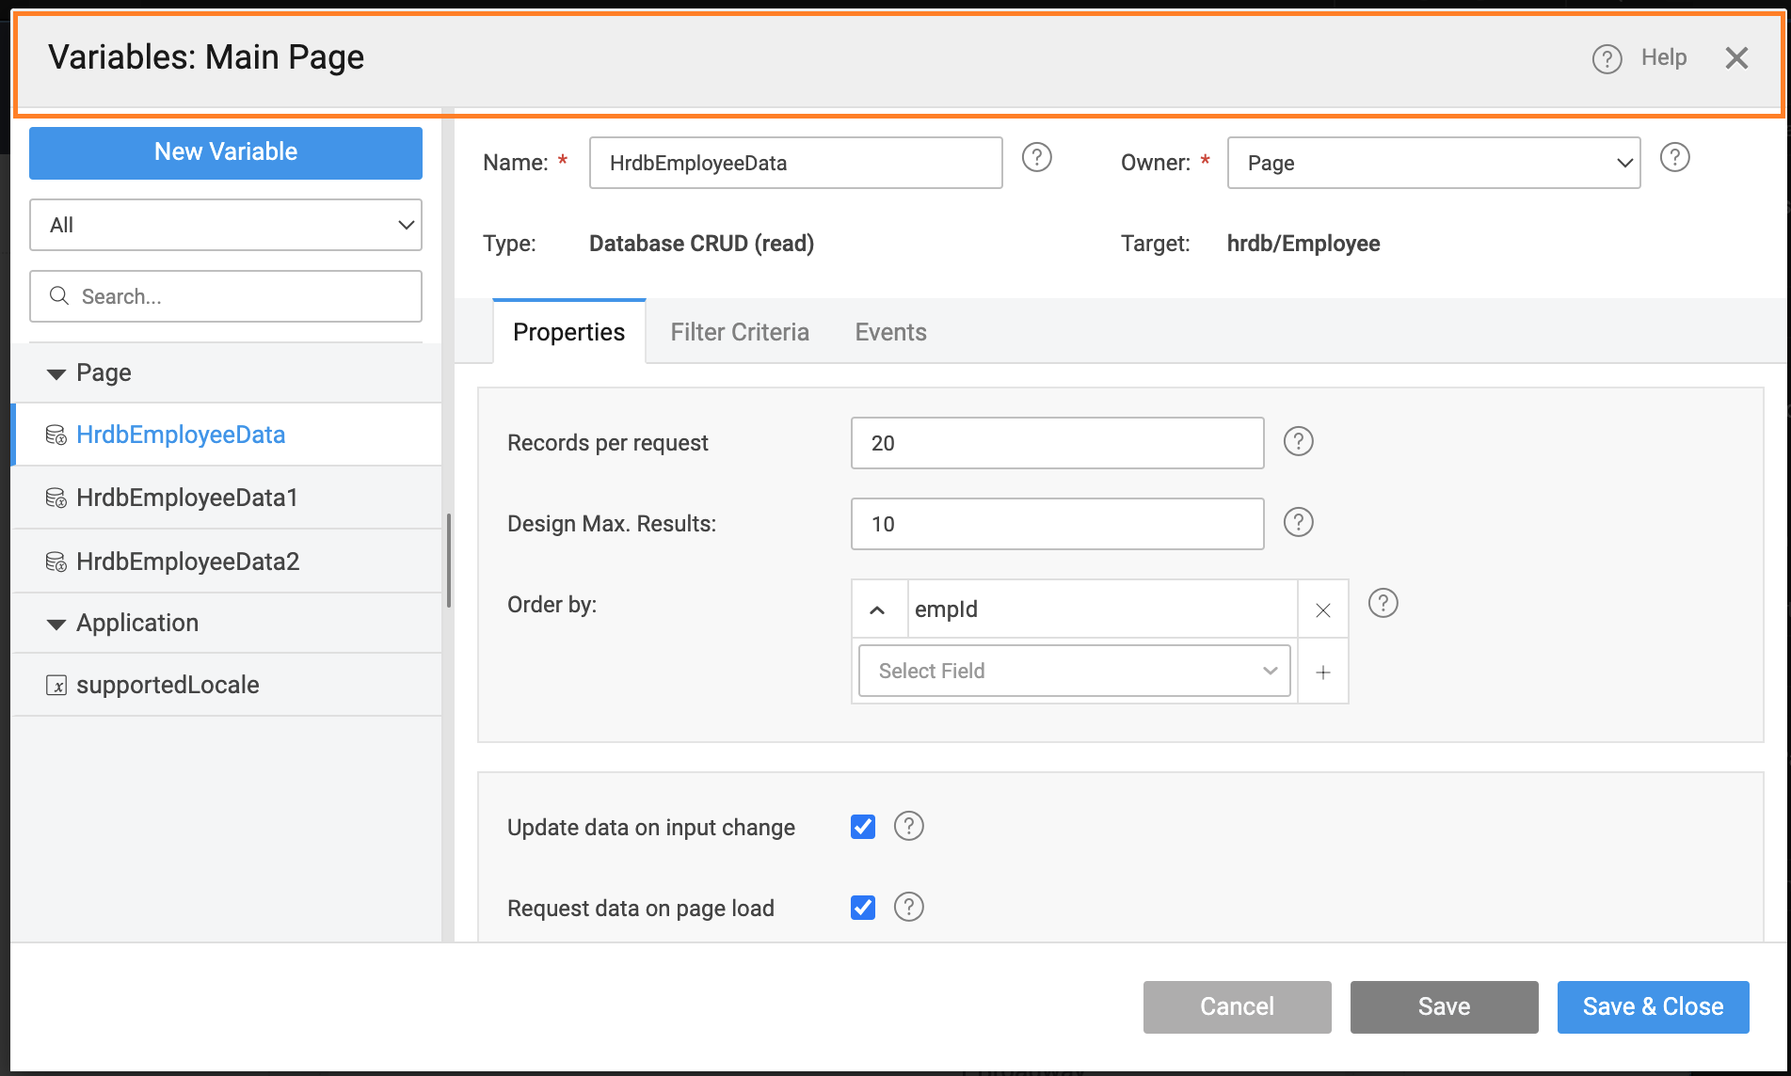Open the All variable filter dropdown

[226, 225]
